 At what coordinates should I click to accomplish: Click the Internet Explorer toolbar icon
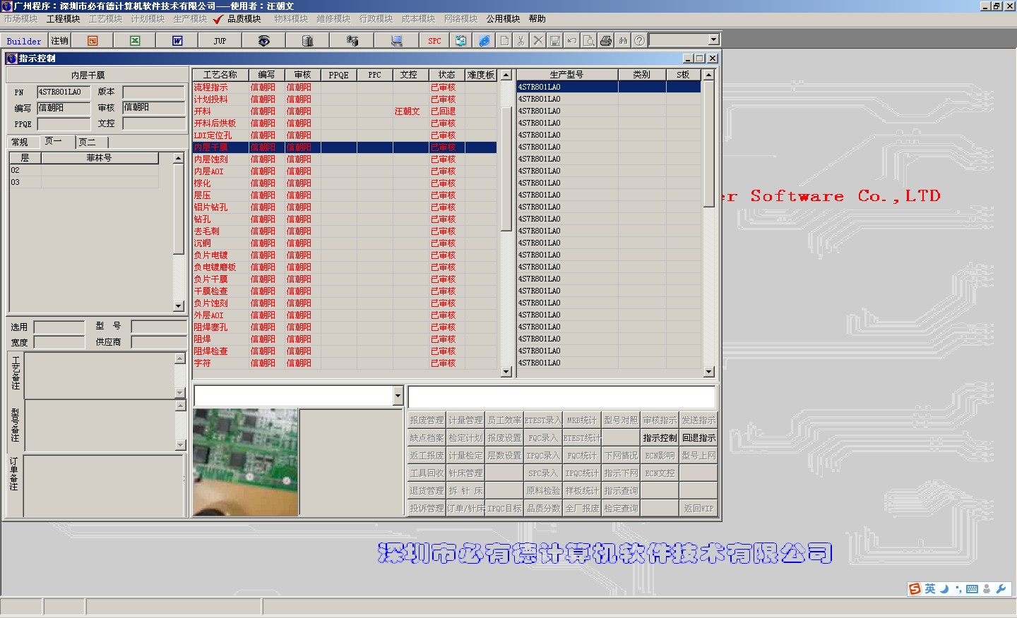point(484,41)
